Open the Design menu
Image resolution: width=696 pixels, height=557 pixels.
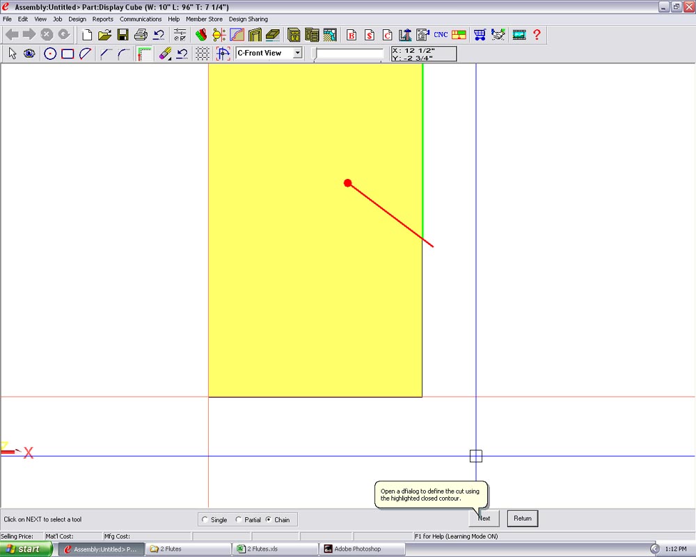coord(77,19)
